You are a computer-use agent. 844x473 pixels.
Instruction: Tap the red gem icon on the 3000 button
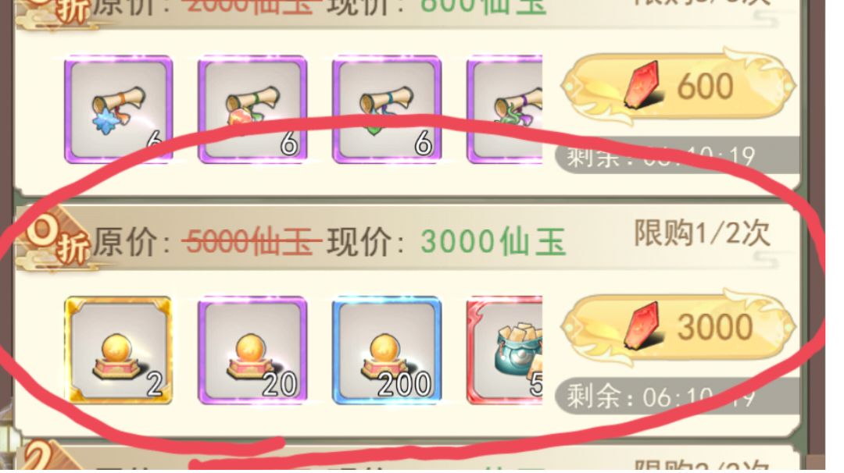[x=643, y=325]
